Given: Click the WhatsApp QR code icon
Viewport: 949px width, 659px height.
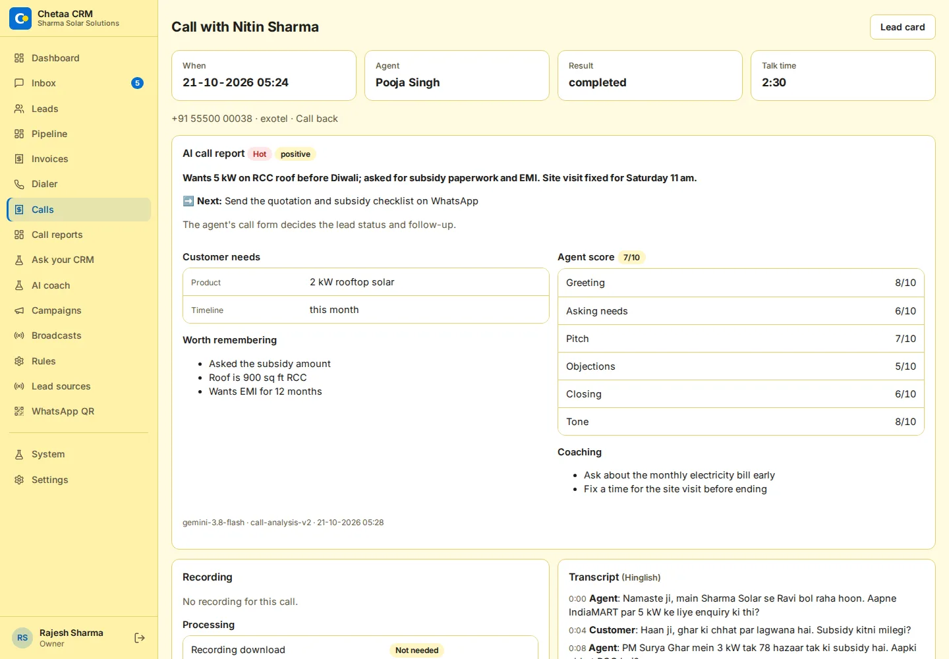Looking at the screenshot, I should pyautogui.click(x=19, y=411).
